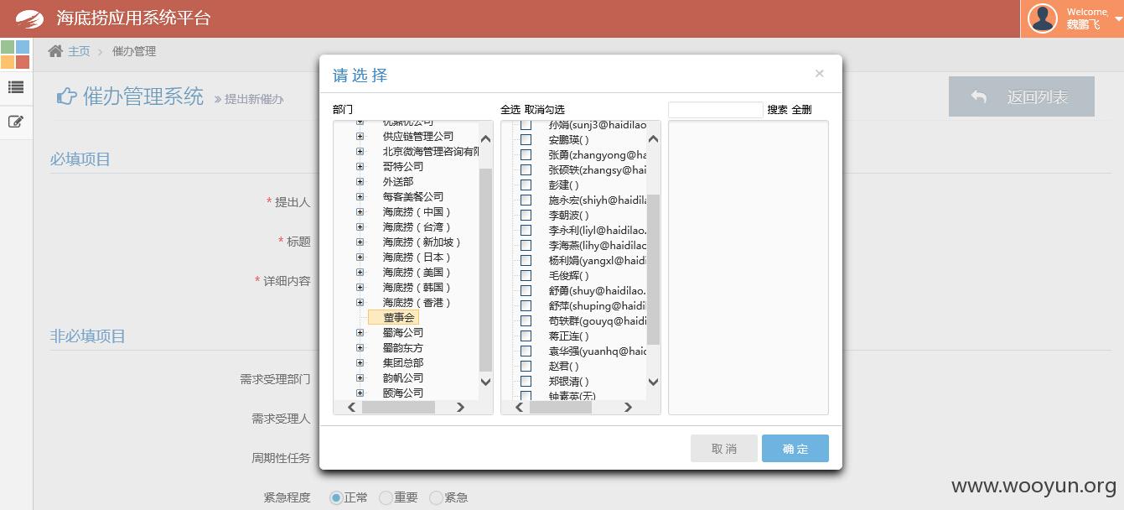Image resolution: width=1124 pixels, height=510 pixels.
Task: Go to 主页 breadcrumb link
Action: coord(79,51)
